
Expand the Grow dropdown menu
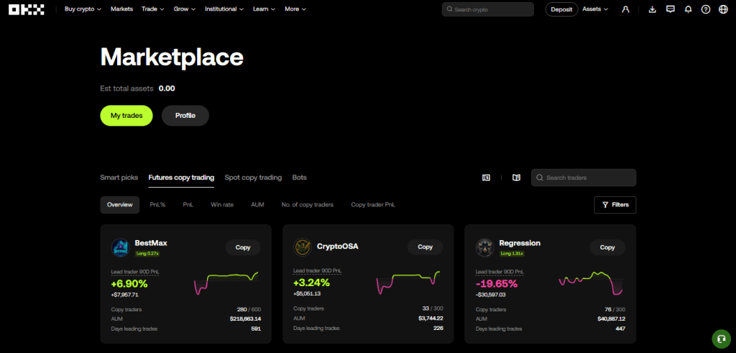click(x=185, y=9)
